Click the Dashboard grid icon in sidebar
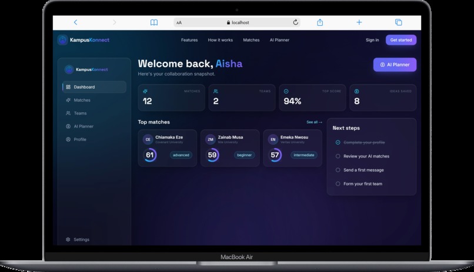This screenshot has height=272, width=474. pyautogui.click(x=68, y=87)
